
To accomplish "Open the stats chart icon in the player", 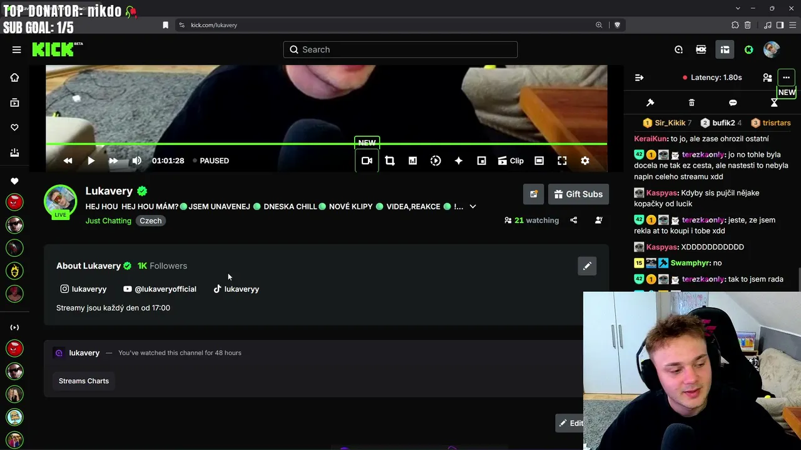I will pyautogui.click(x=412, y=161).
